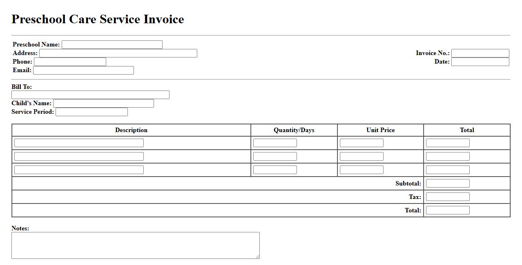Click inside the Notes text area
This screenshot has height=265, width=522.
[135, 245]
